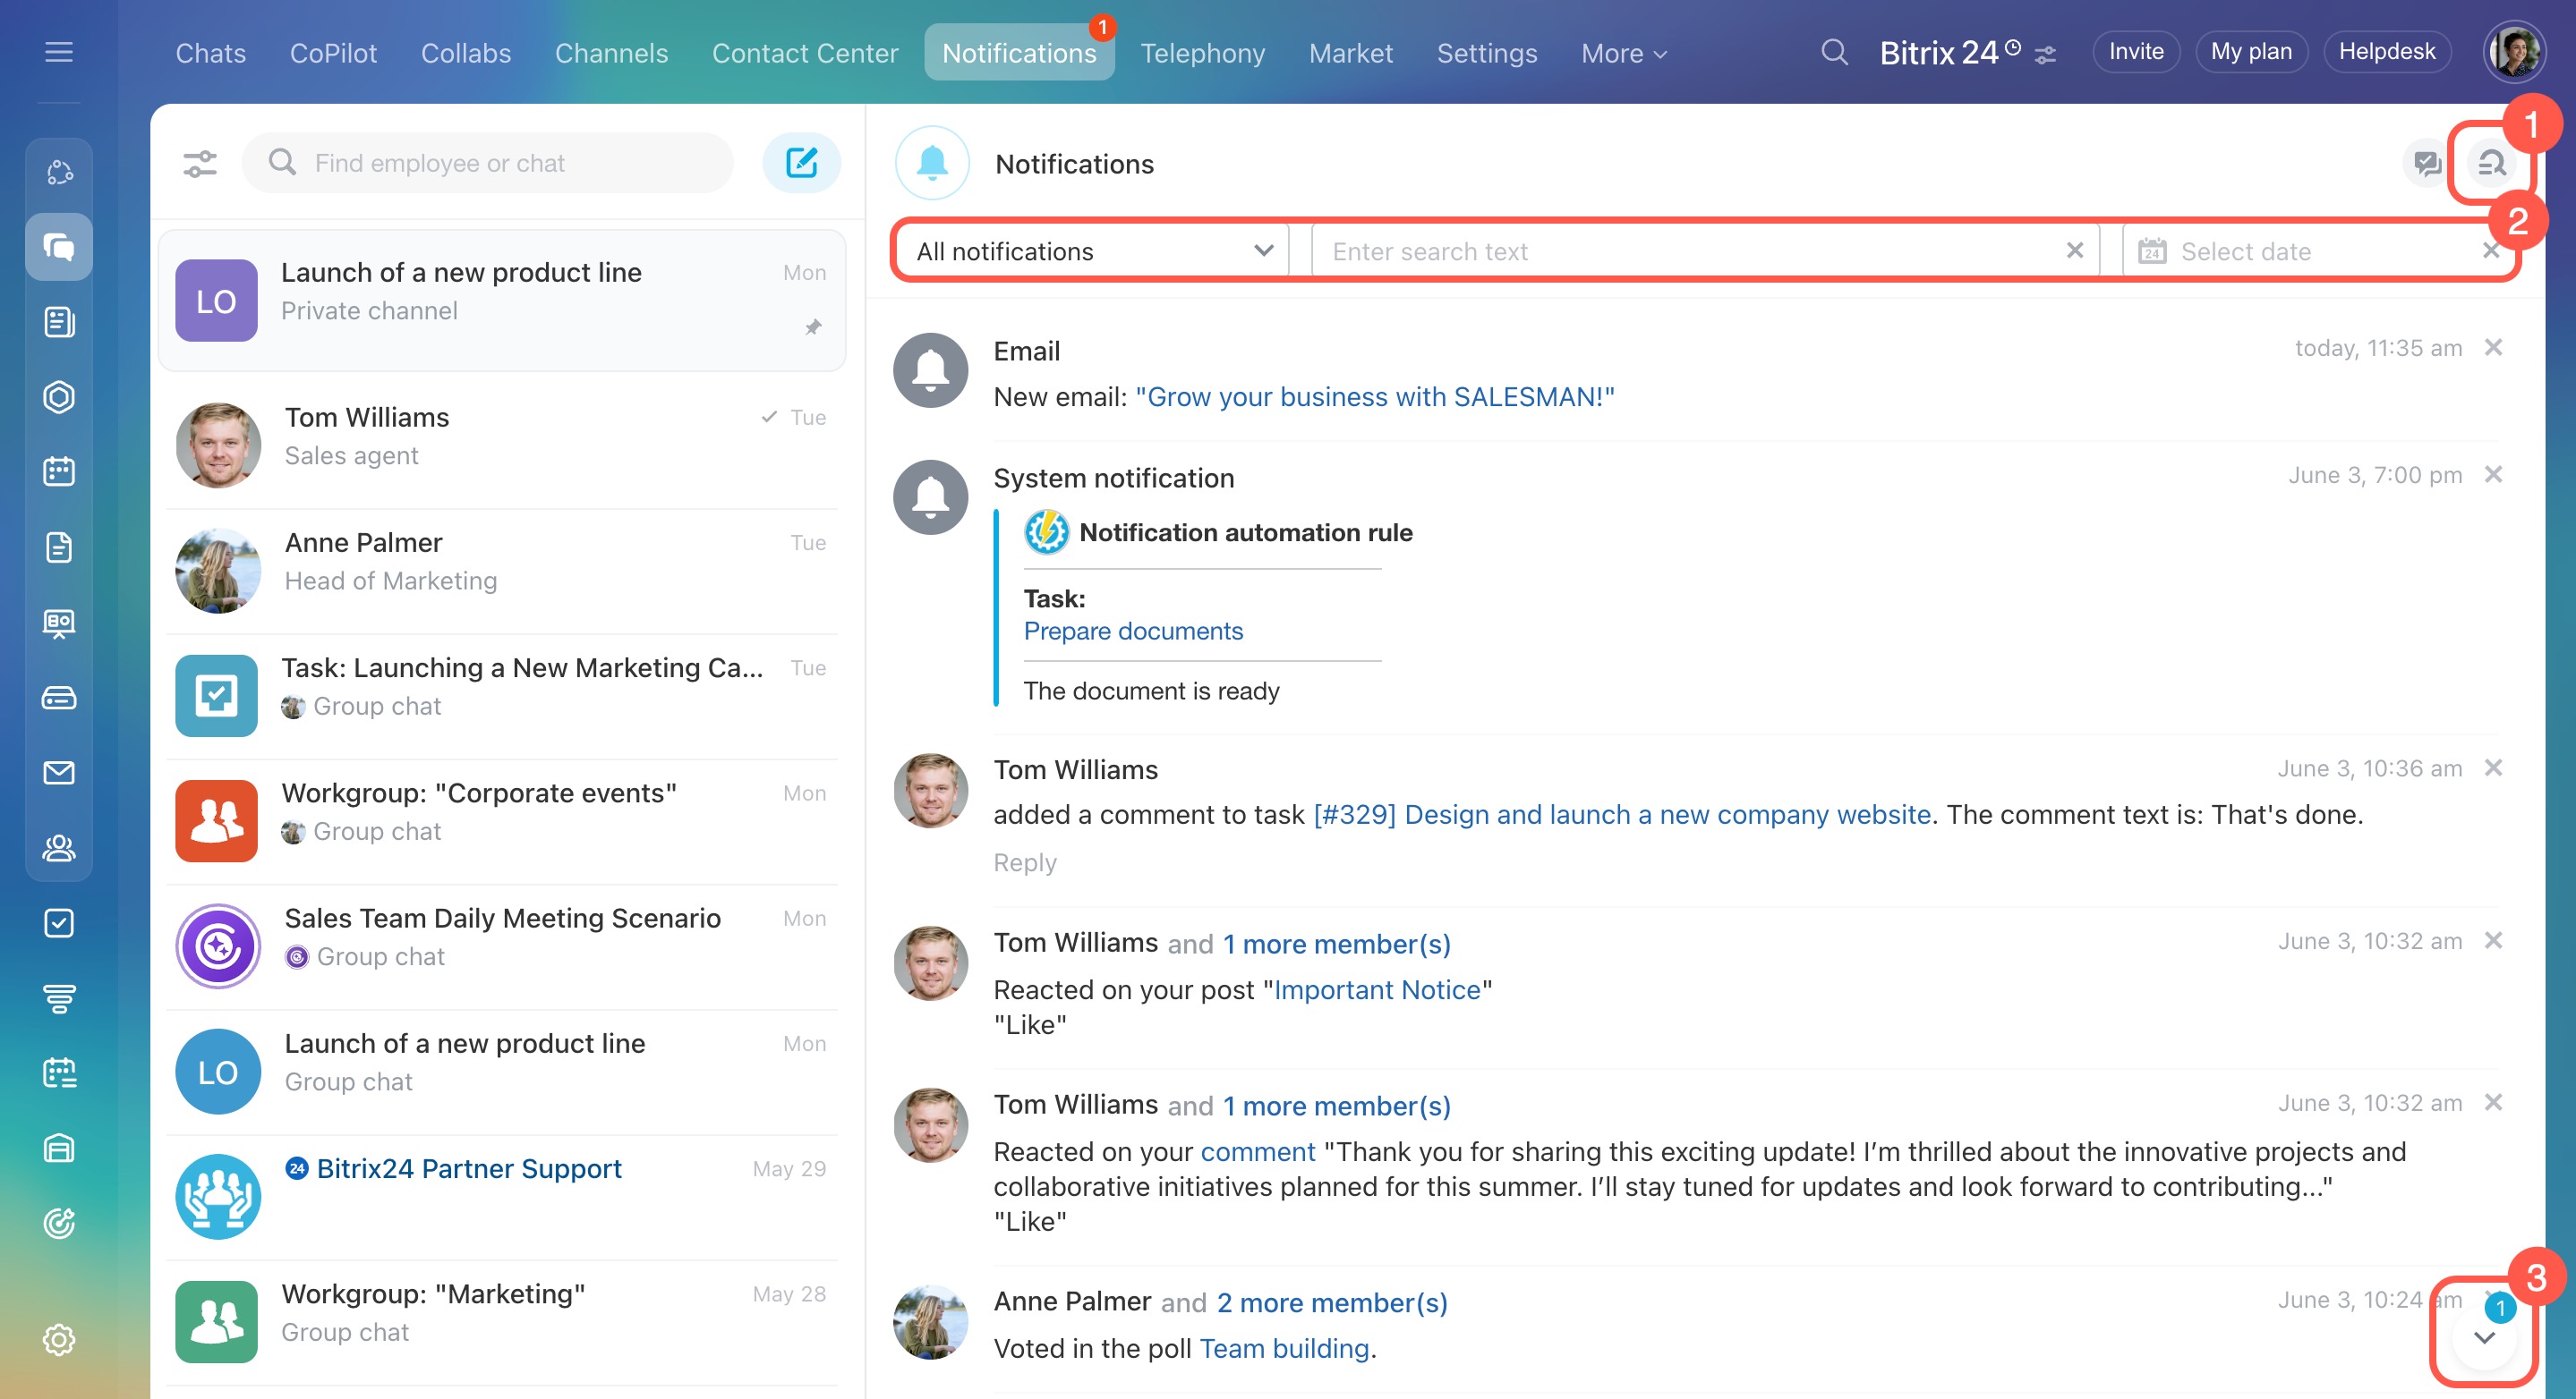Click the Notifications bell avatar icon

click(932, 163)
